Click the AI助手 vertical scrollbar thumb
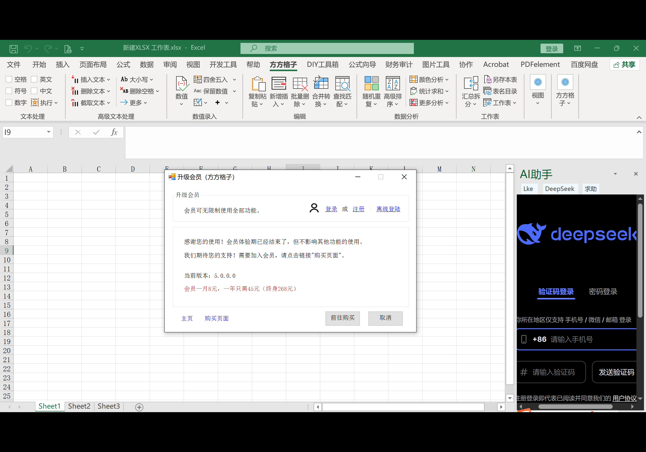This screenshot has width=646, height=452. [640, 261]
